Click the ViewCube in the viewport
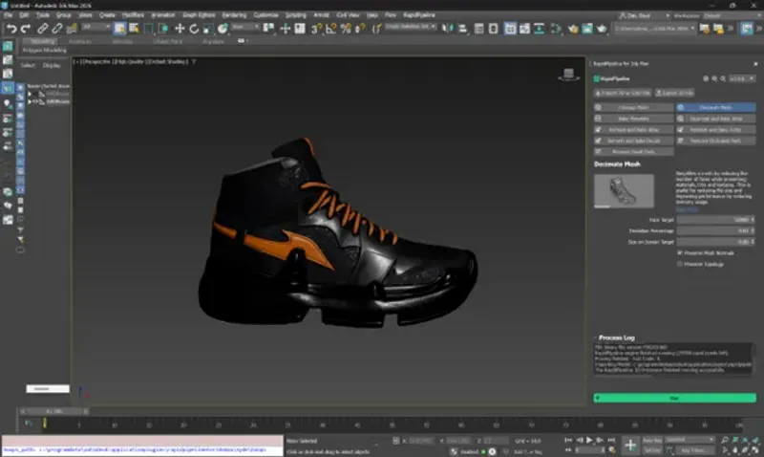 click(x=570, y=74)
